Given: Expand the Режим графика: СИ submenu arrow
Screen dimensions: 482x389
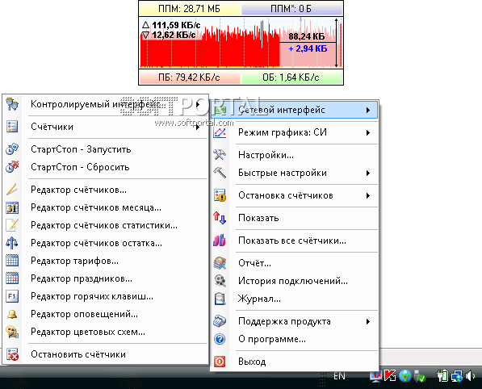Looking at the screenshot, I should tap(368, 132).
